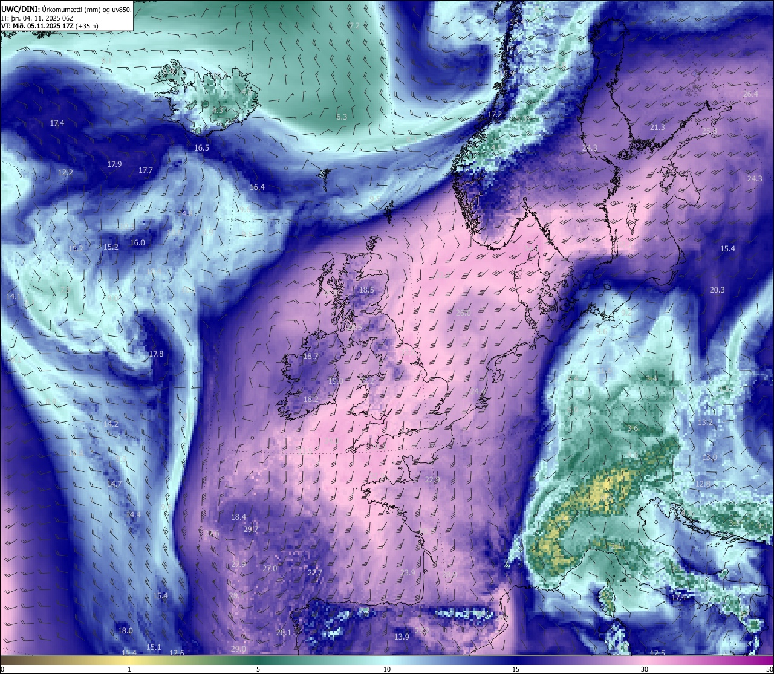Click the '10' tick label on color scale
Image resolution: width=774 pixels, height=674 pixels.
[387, 669]
